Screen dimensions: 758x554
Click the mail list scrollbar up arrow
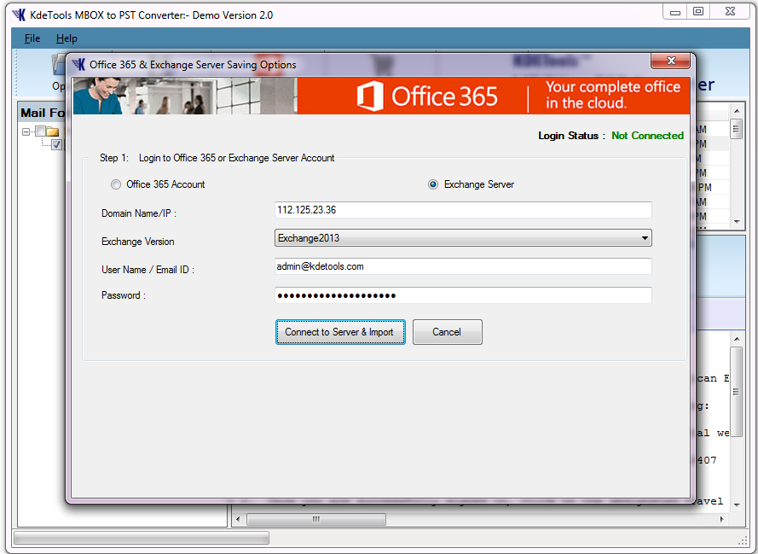(x=736, y=111)
